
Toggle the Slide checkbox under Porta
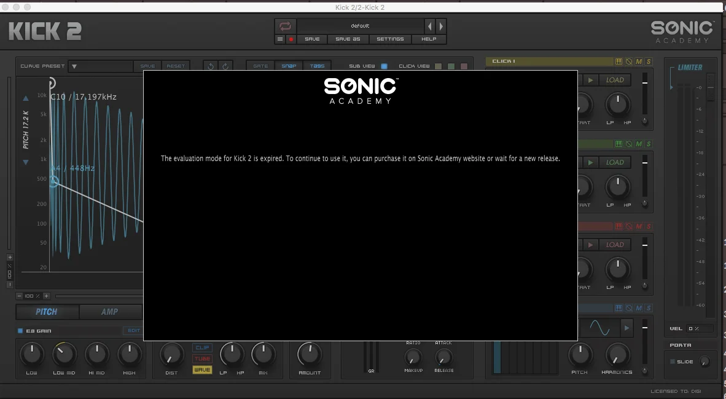pyautogui.click(x=673, y=361)
